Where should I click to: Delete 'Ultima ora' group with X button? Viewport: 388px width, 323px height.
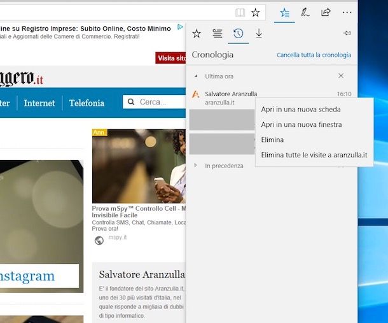341,76
